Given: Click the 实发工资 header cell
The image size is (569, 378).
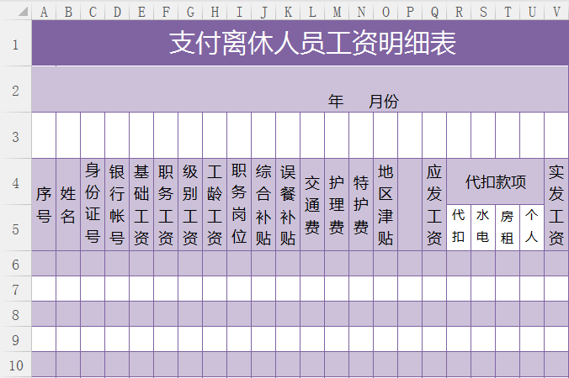Looking at the screenshot, I should [556, 204].
